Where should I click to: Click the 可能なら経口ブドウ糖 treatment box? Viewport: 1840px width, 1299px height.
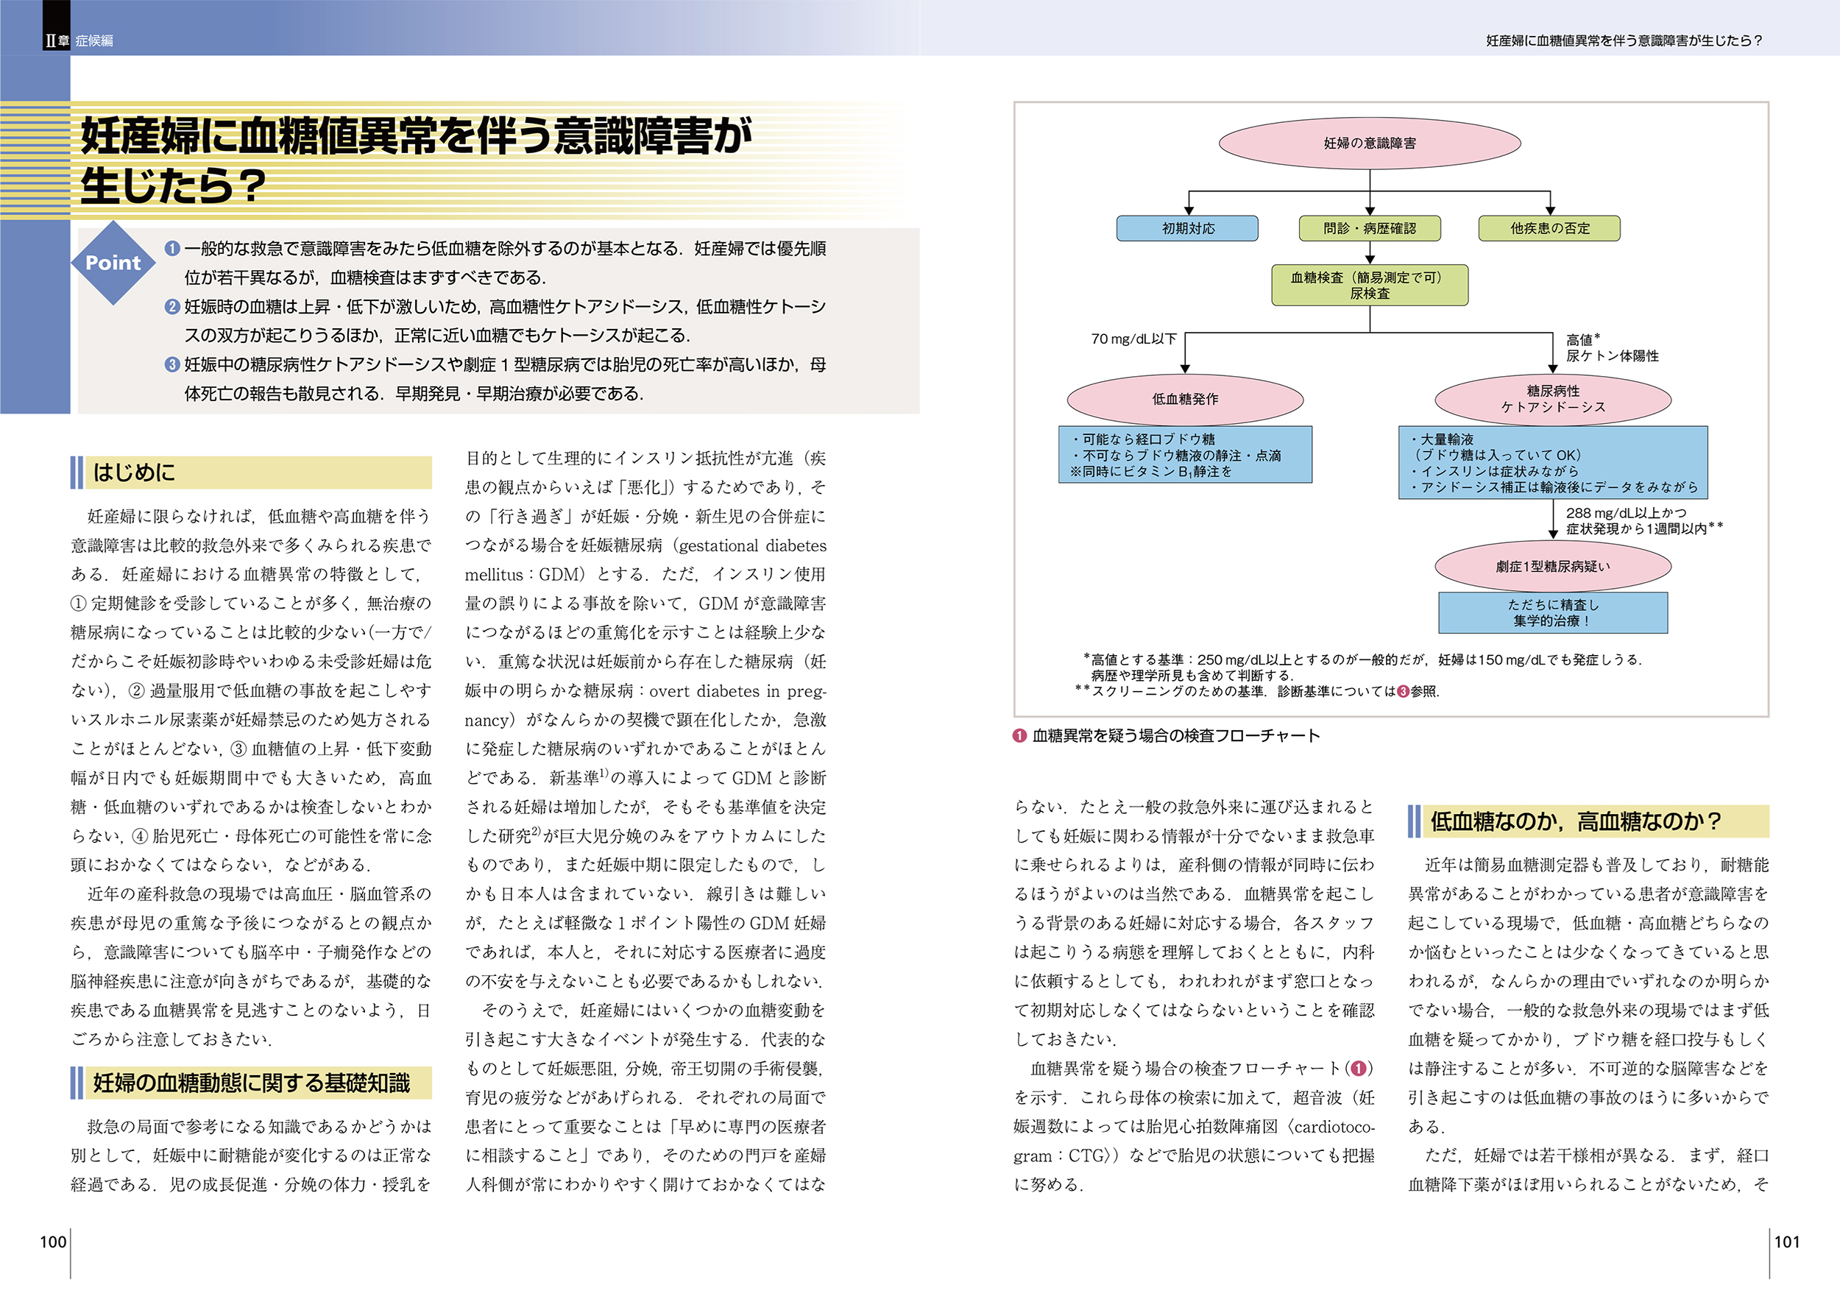point(1185,454)
